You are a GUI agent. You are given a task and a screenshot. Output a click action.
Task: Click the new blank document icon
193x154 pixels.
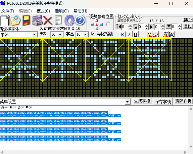[5, 20]
